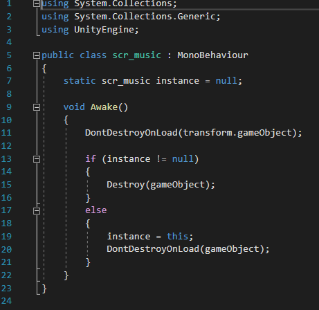The width and height of the screenshot is (319, 310).
Task: Click UnityEngine in the using statement
Action: pos(104,30)
